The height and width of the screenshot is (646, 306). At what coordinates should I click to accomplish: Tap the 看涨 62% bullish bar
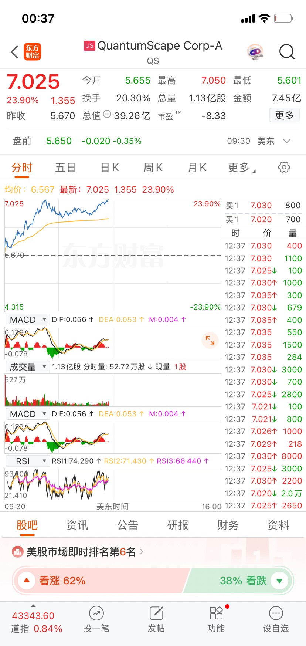[102, 581]
